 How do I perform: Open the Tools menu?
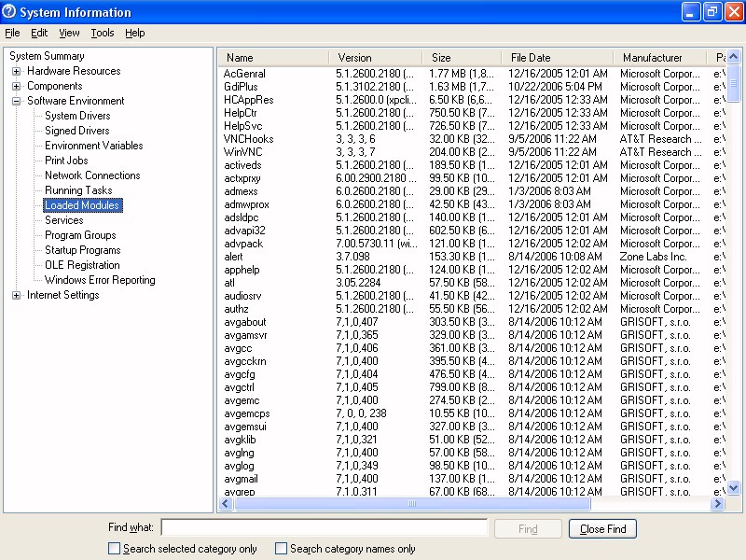click(103, 33)
